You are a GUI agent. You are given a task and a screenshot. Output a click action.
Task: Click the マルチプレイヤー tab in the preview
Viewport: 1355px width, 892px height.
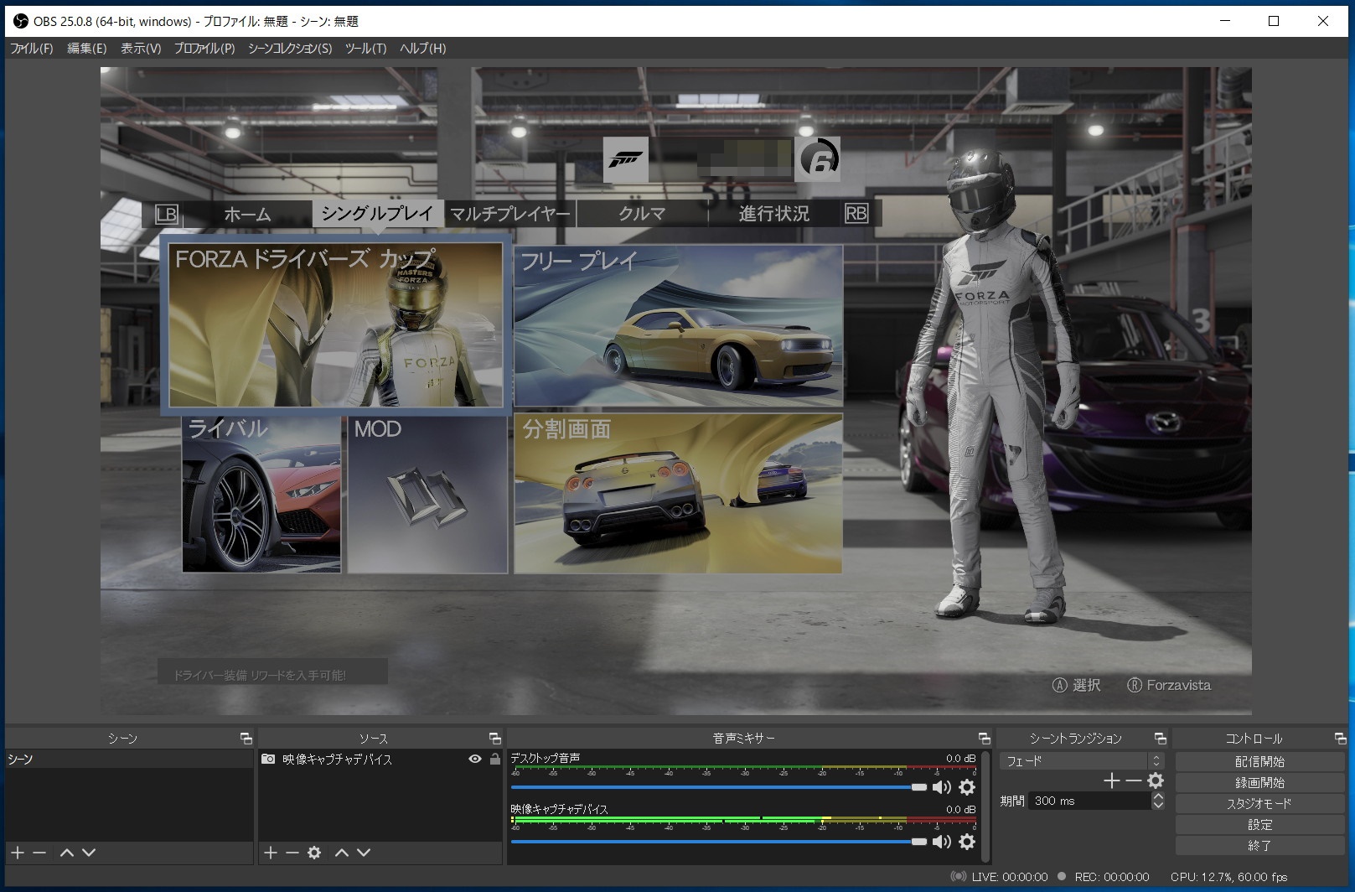coord(509,214)
